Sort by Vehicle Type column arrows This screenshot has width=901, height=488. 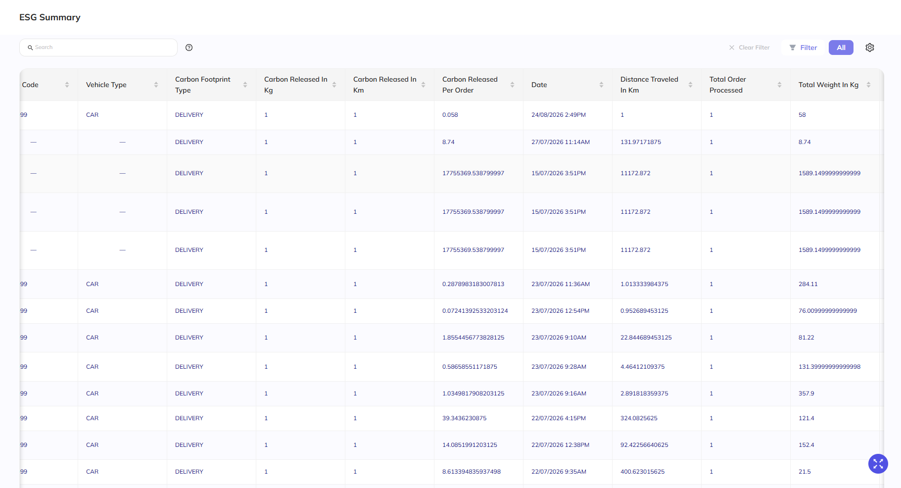[x=156, y=85]
